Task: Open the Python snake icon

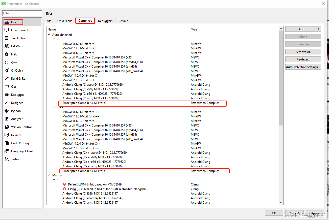Action: (7, 111)
